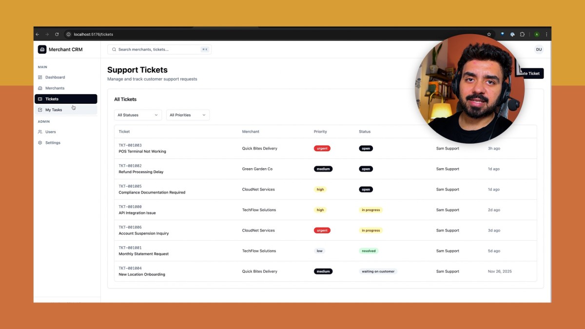Viewport: 585px width, 329px height.
Task: Click the browser reload icon
Action: point(57,34)
